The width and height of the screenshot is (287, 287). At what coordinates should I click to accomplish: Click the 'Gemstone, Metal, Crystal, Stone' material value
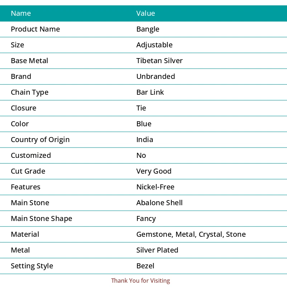(191, 235)
